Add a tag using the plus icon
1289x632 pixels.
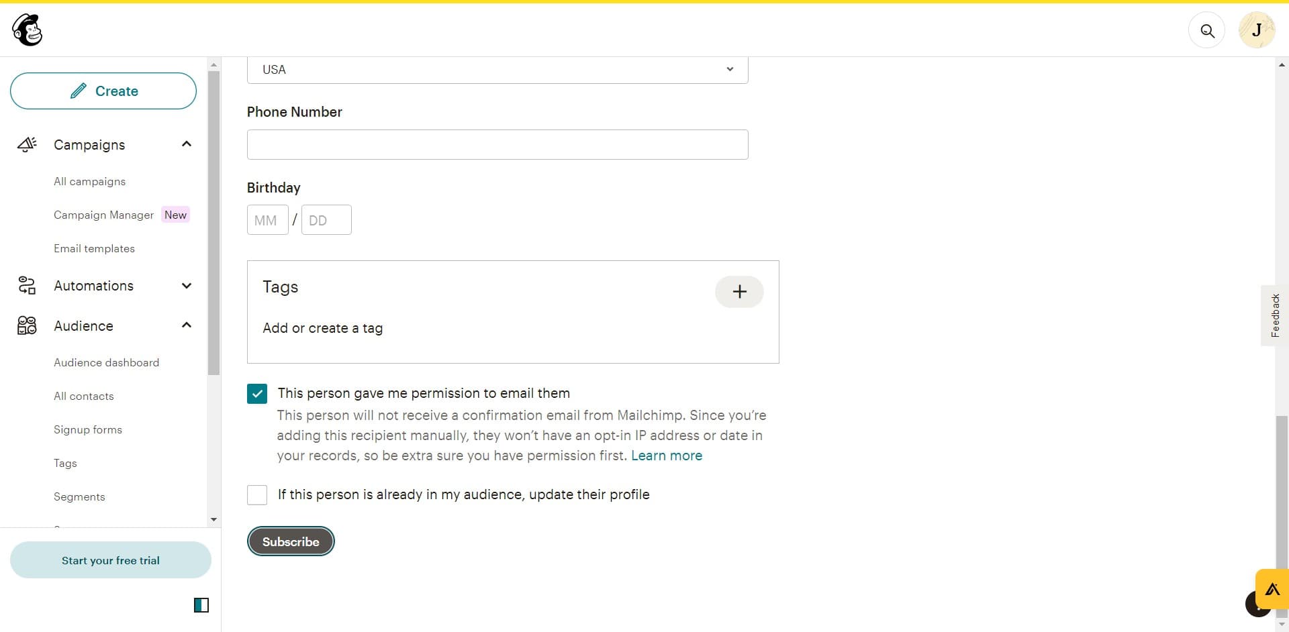[x=738, y=291]
